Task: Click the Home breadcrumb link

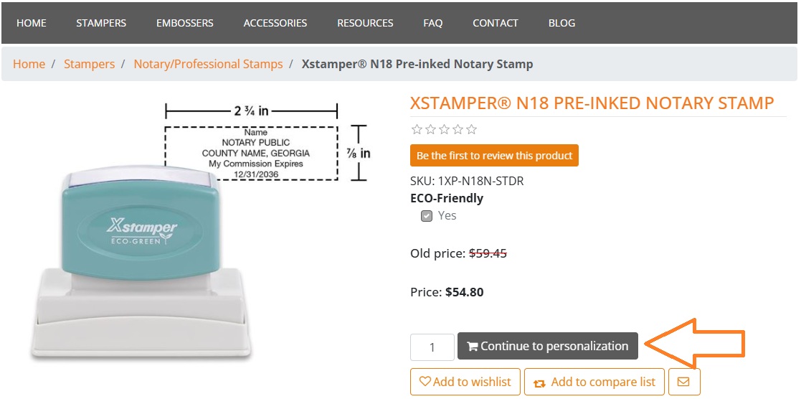Action: pyautogui.click(x=29, y=64)
